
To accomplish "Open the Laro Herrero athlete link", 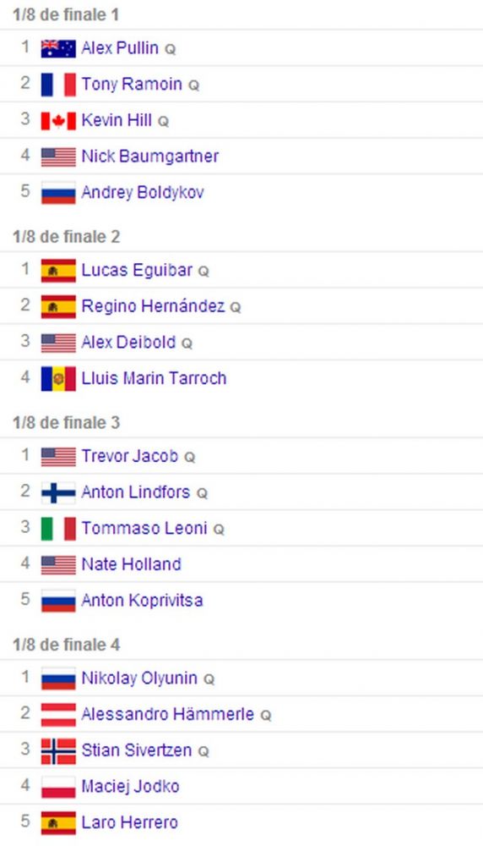I will point(130,823).
